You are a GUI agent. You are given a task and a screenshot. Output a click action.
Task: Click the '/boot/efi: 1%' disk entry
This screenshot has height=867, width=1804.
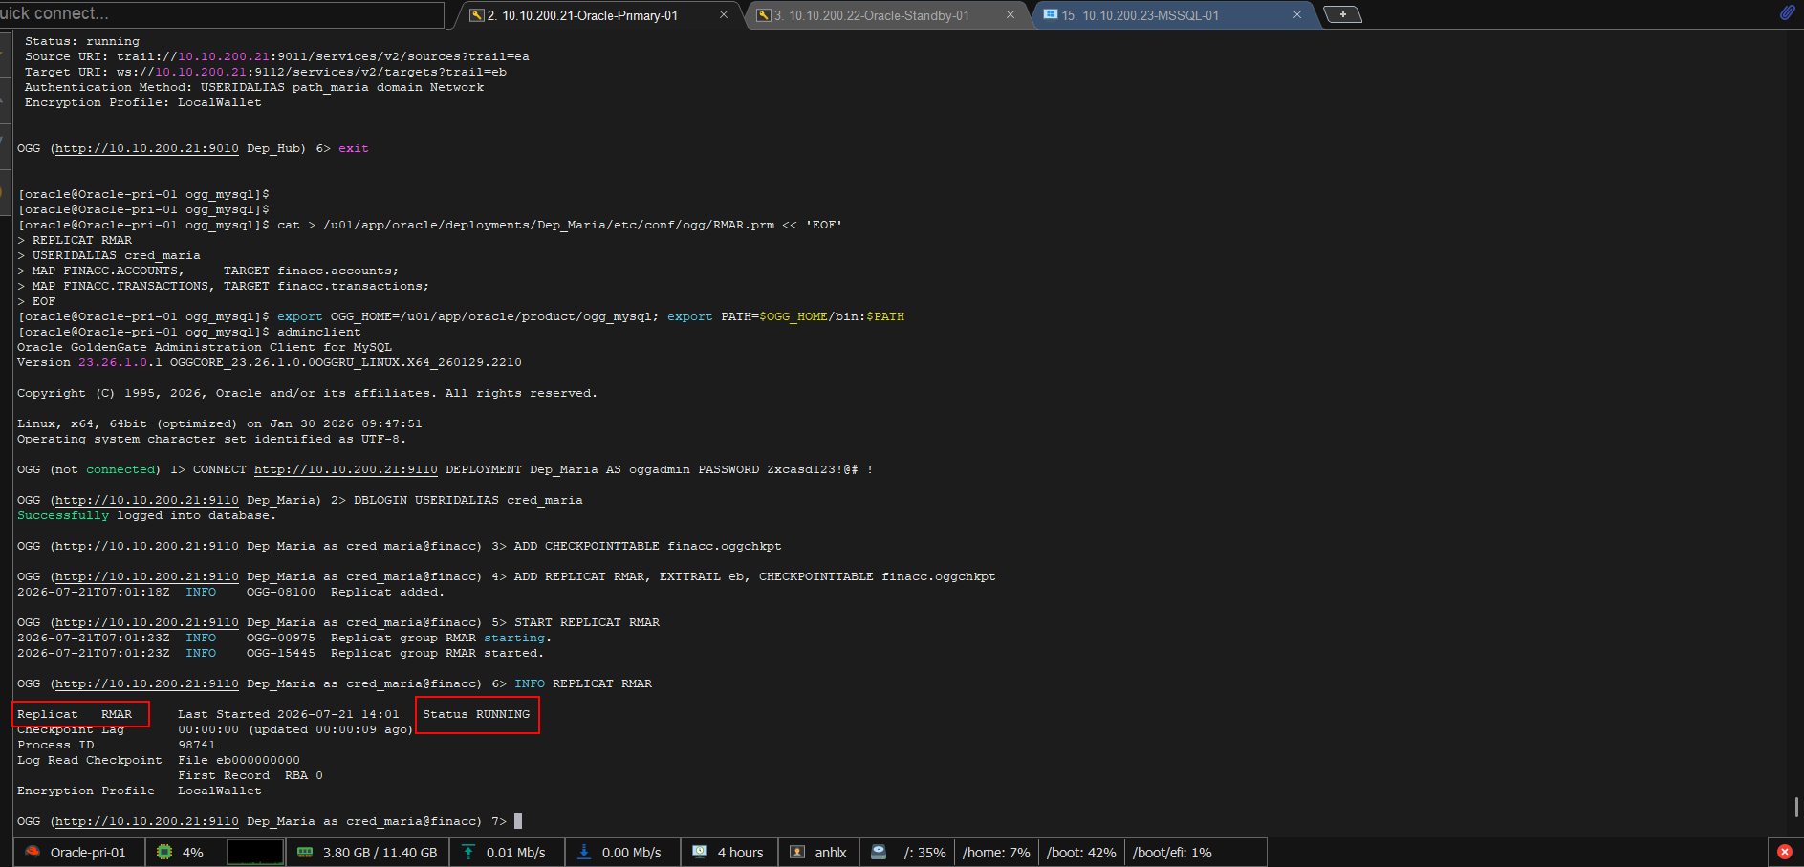(x=1172, y=853)
